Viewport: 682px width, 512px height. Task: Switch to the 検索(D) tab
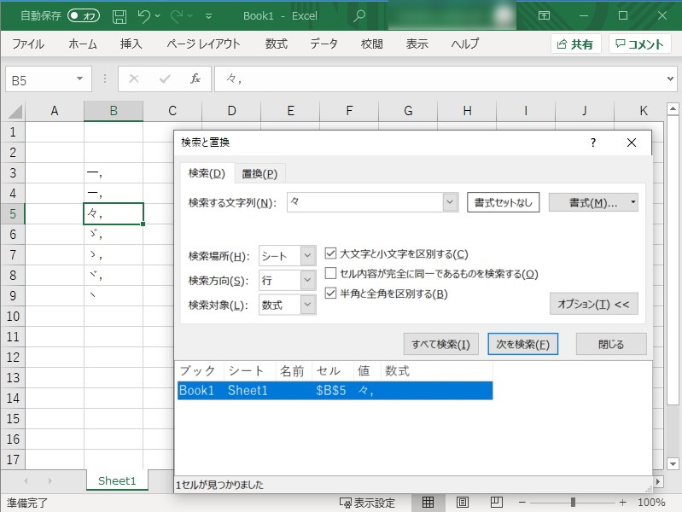pyautogui.click(x=207, y=173)
